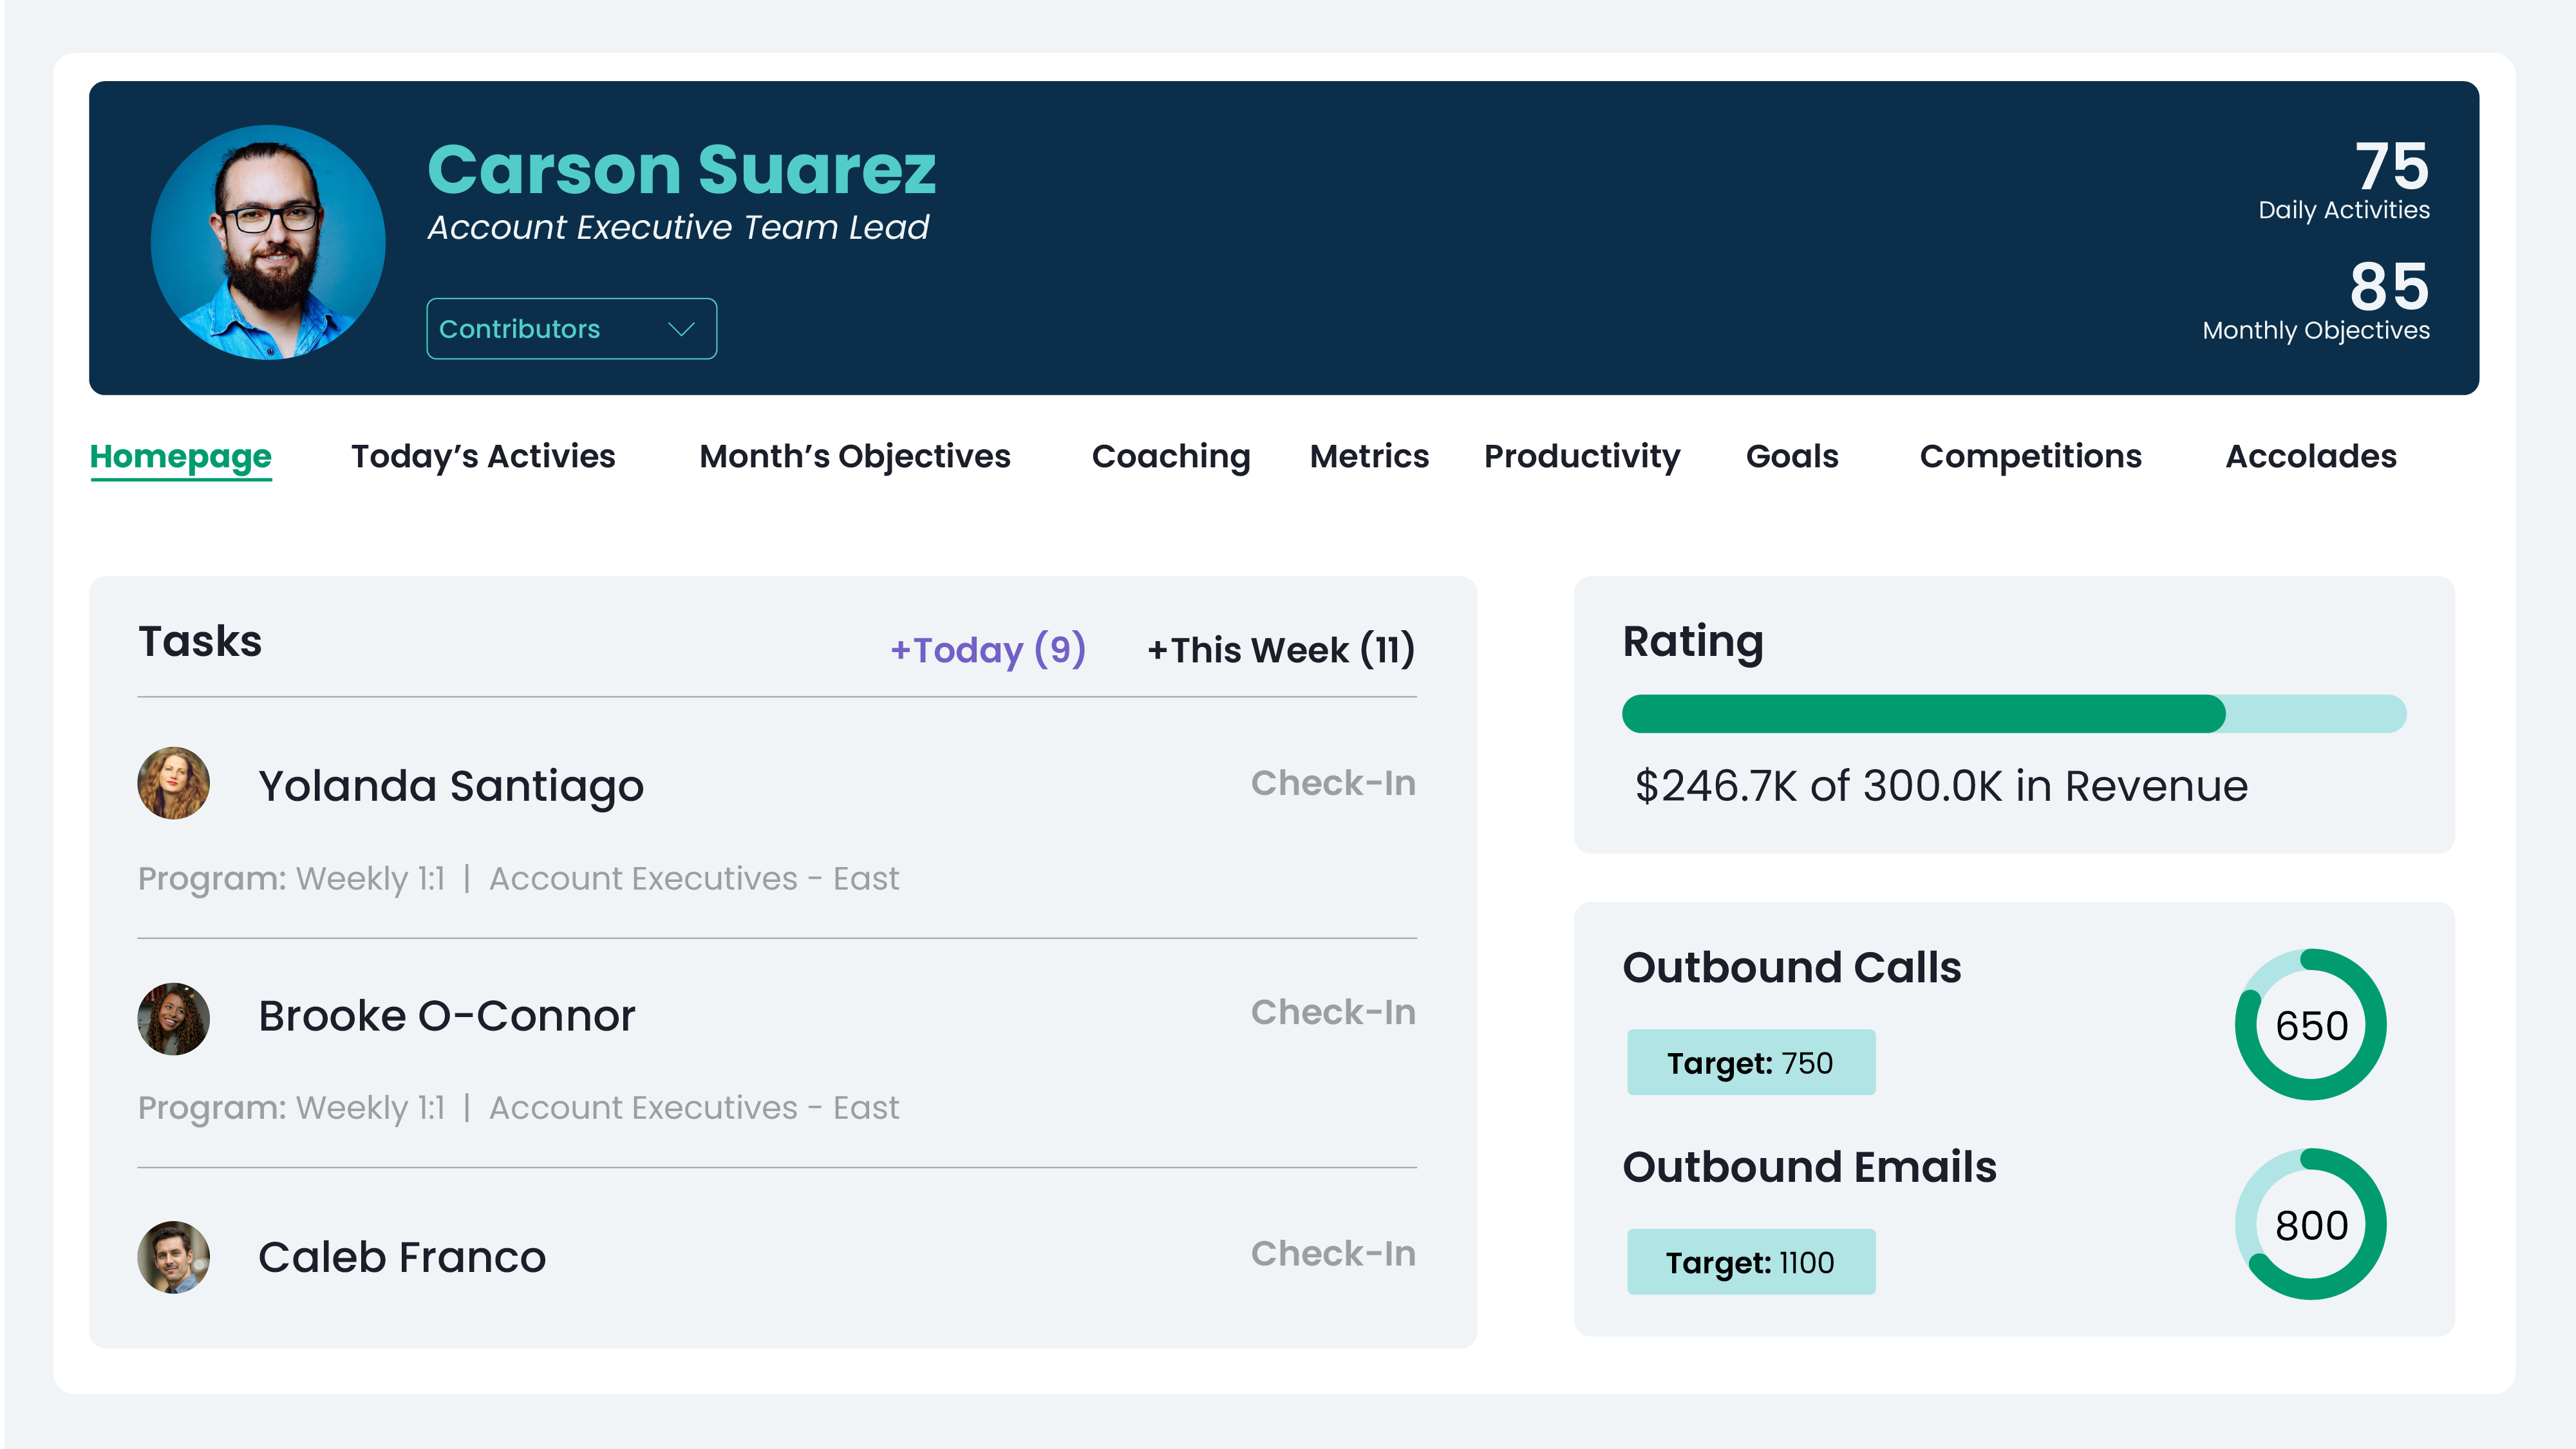
Task: Open the Competitions tab
Action: [2030, 456]
